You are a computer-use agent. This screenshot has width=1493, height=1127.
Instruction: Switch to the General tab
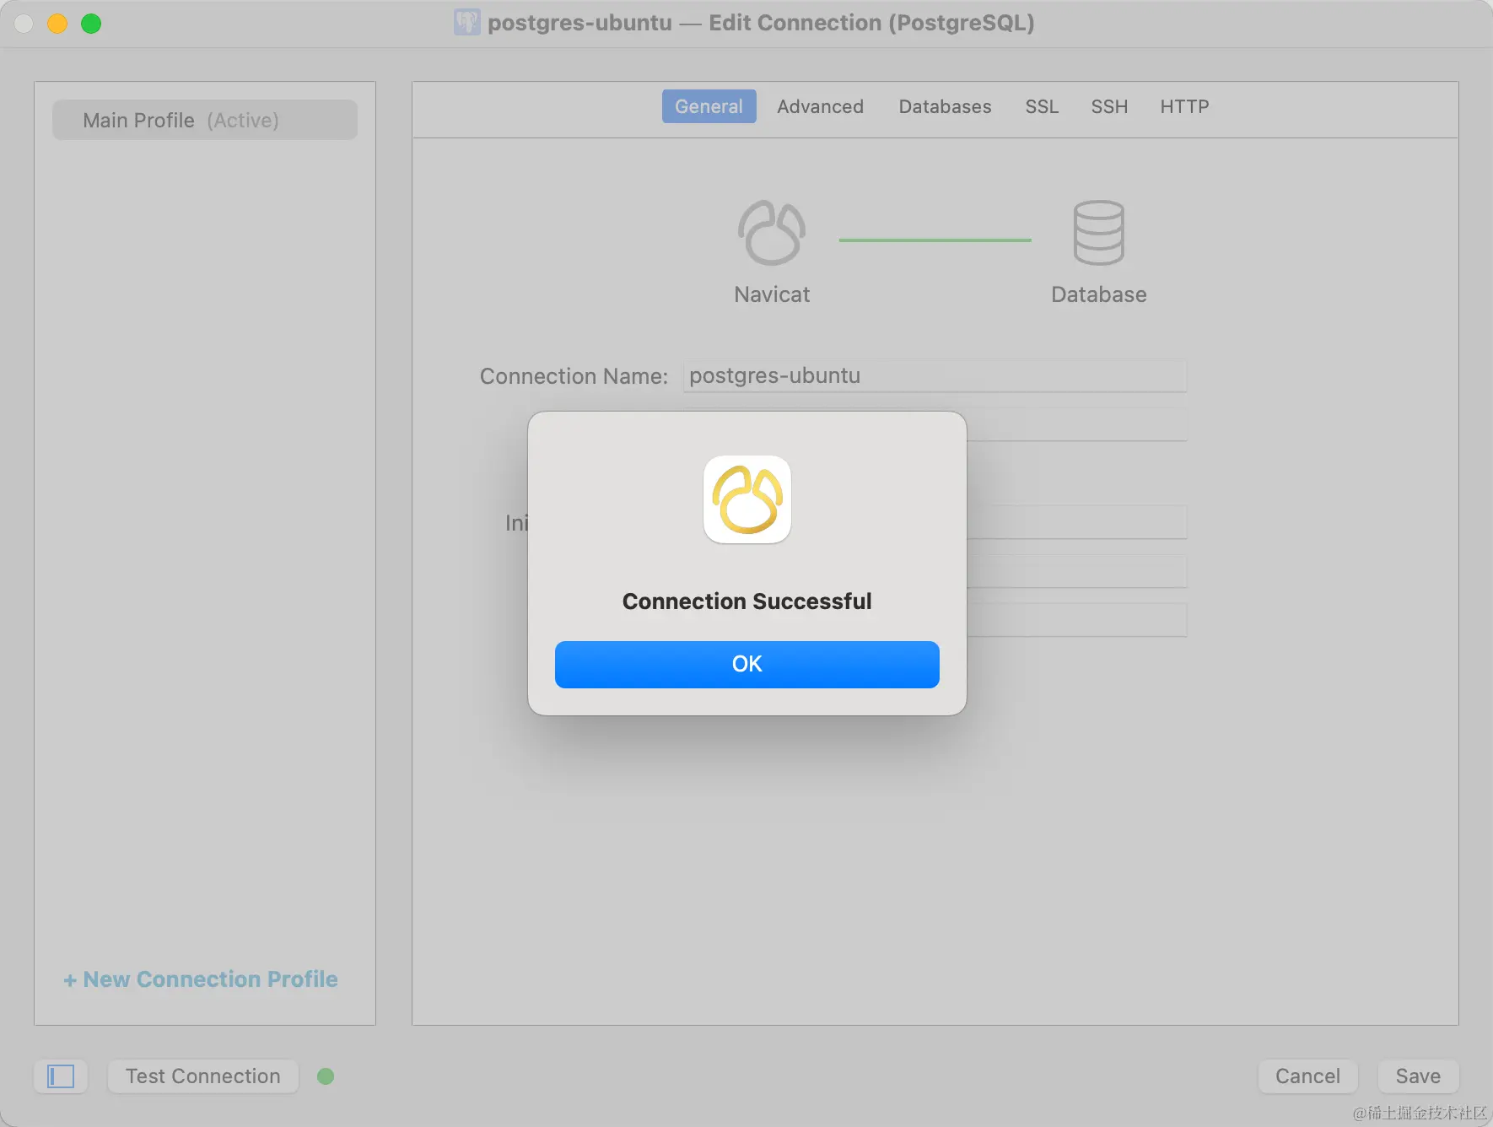[709, 106]
